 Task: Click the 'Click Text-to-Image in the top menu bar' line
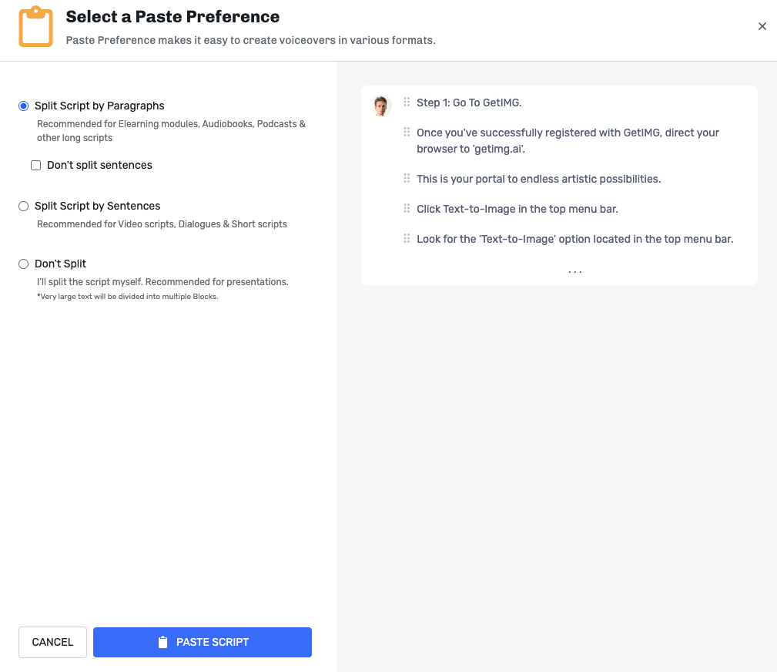517,209
